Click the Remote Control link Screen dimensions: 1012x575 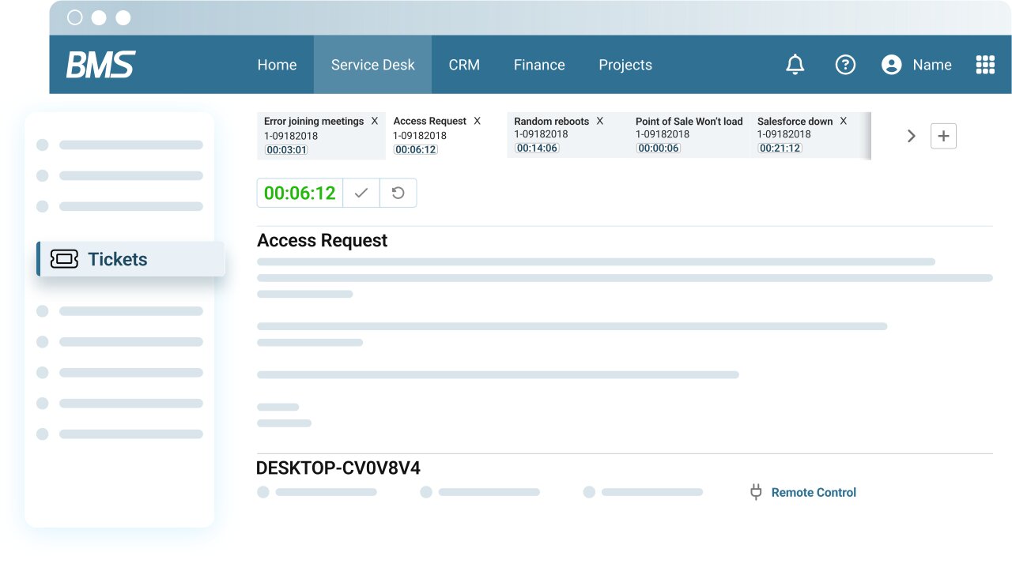point(814,492)
